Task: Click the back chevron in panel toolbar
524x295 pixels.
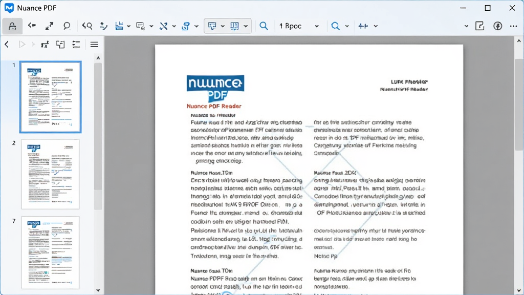Action: [7, 44]
